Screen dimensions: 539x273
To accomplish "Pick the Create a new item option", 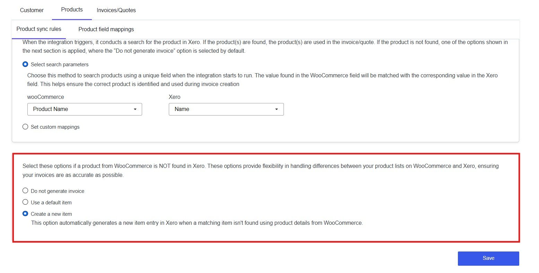I will (x=25, y=213).
